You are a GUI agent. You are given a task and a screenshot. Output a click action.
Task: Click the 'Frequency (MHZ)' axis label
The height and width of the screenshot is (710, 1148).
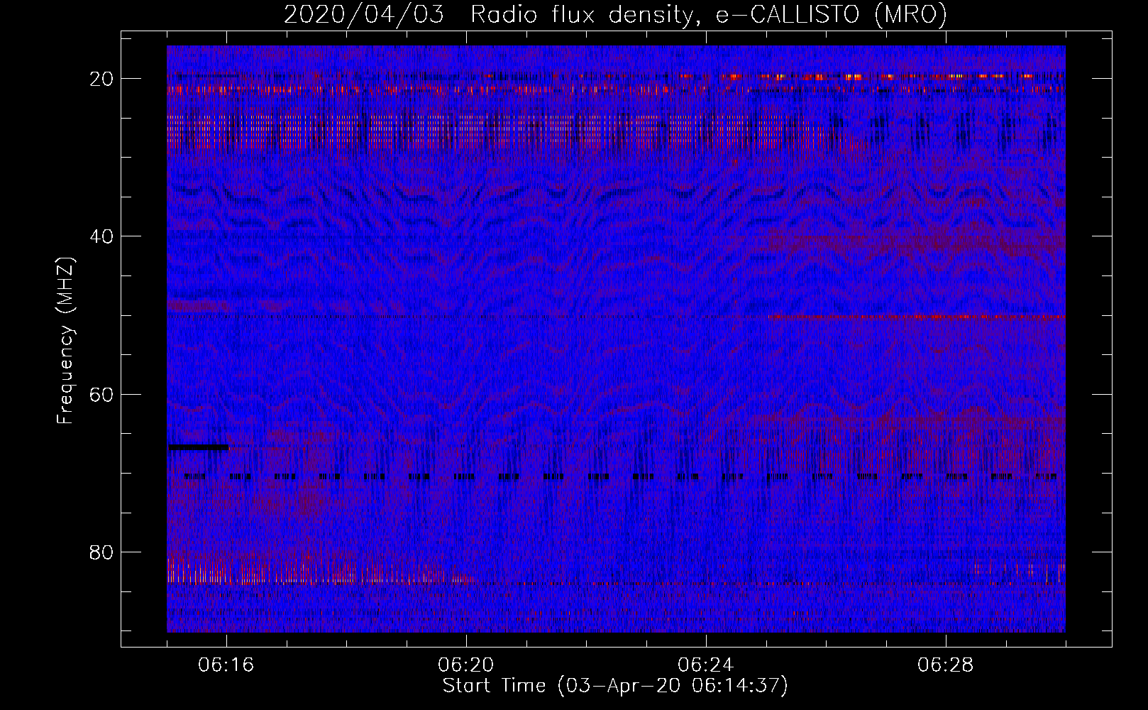[x=65, y=341]
